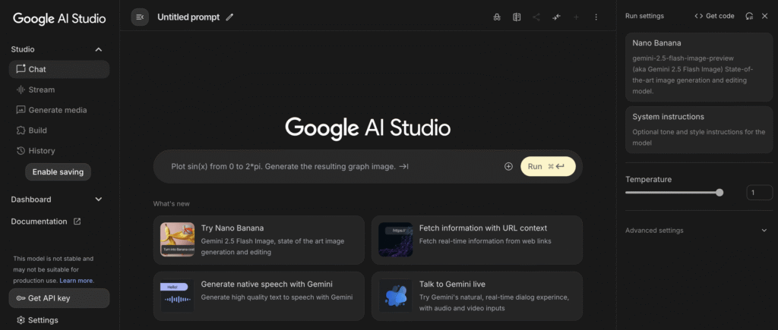Viewport: 778px width, 330px height.
Task: Click the Settings gear icon
Action: click(21, 320)
